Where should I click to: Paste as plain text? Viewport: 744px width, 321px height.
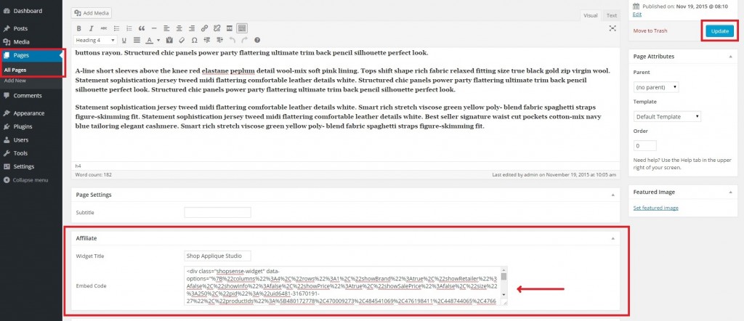click(x=169, y=40)
